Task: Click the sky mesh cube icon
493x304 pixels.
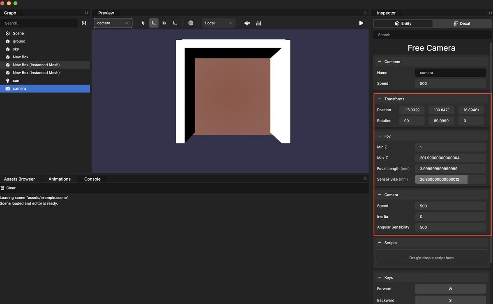Action: click(x=7, y=49)
